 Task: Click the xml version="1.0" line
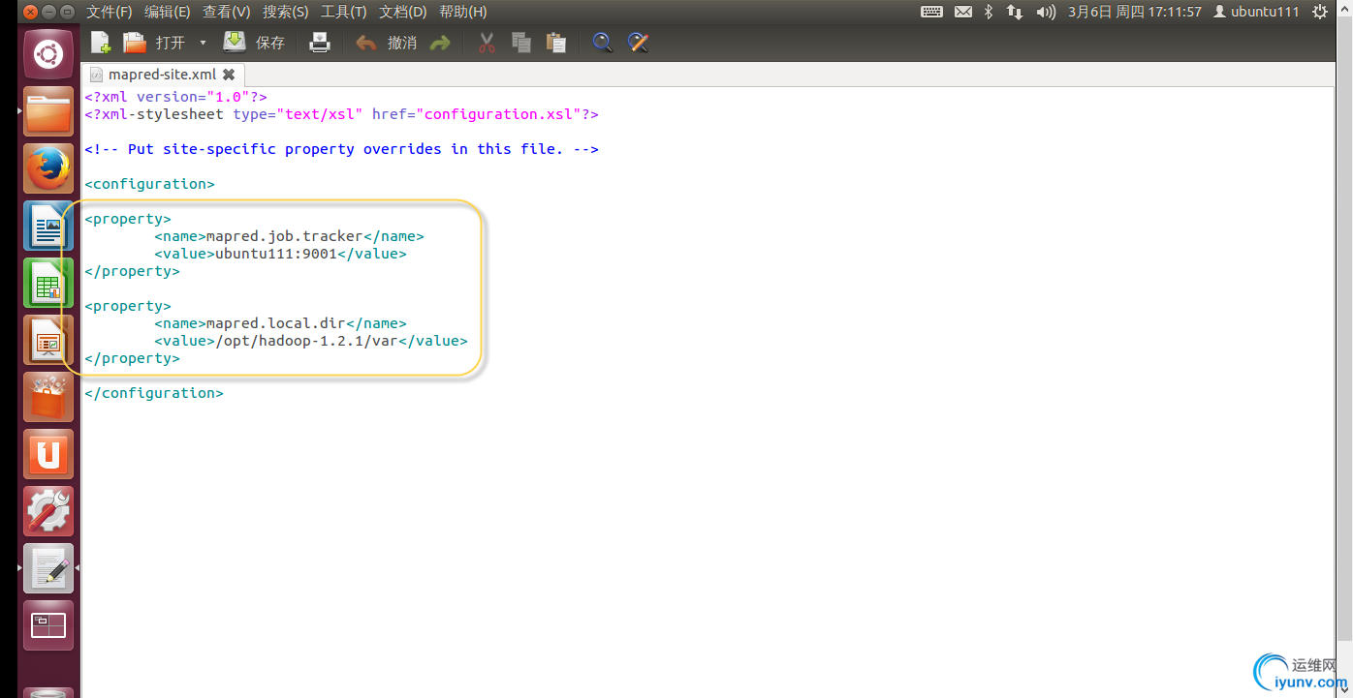176,97
